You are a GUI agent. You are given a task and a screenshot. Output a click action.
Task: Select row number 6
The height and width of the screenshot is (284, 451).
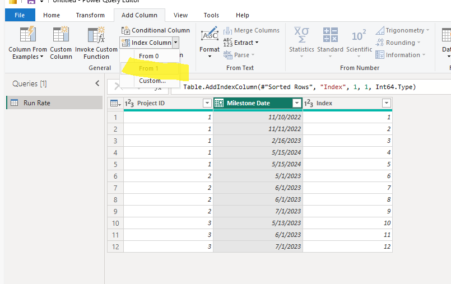(115, 176)
